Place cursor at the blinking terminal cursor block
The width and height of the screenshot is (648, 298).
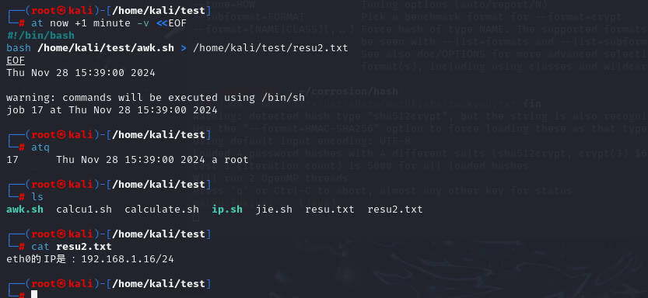[34, 294]
